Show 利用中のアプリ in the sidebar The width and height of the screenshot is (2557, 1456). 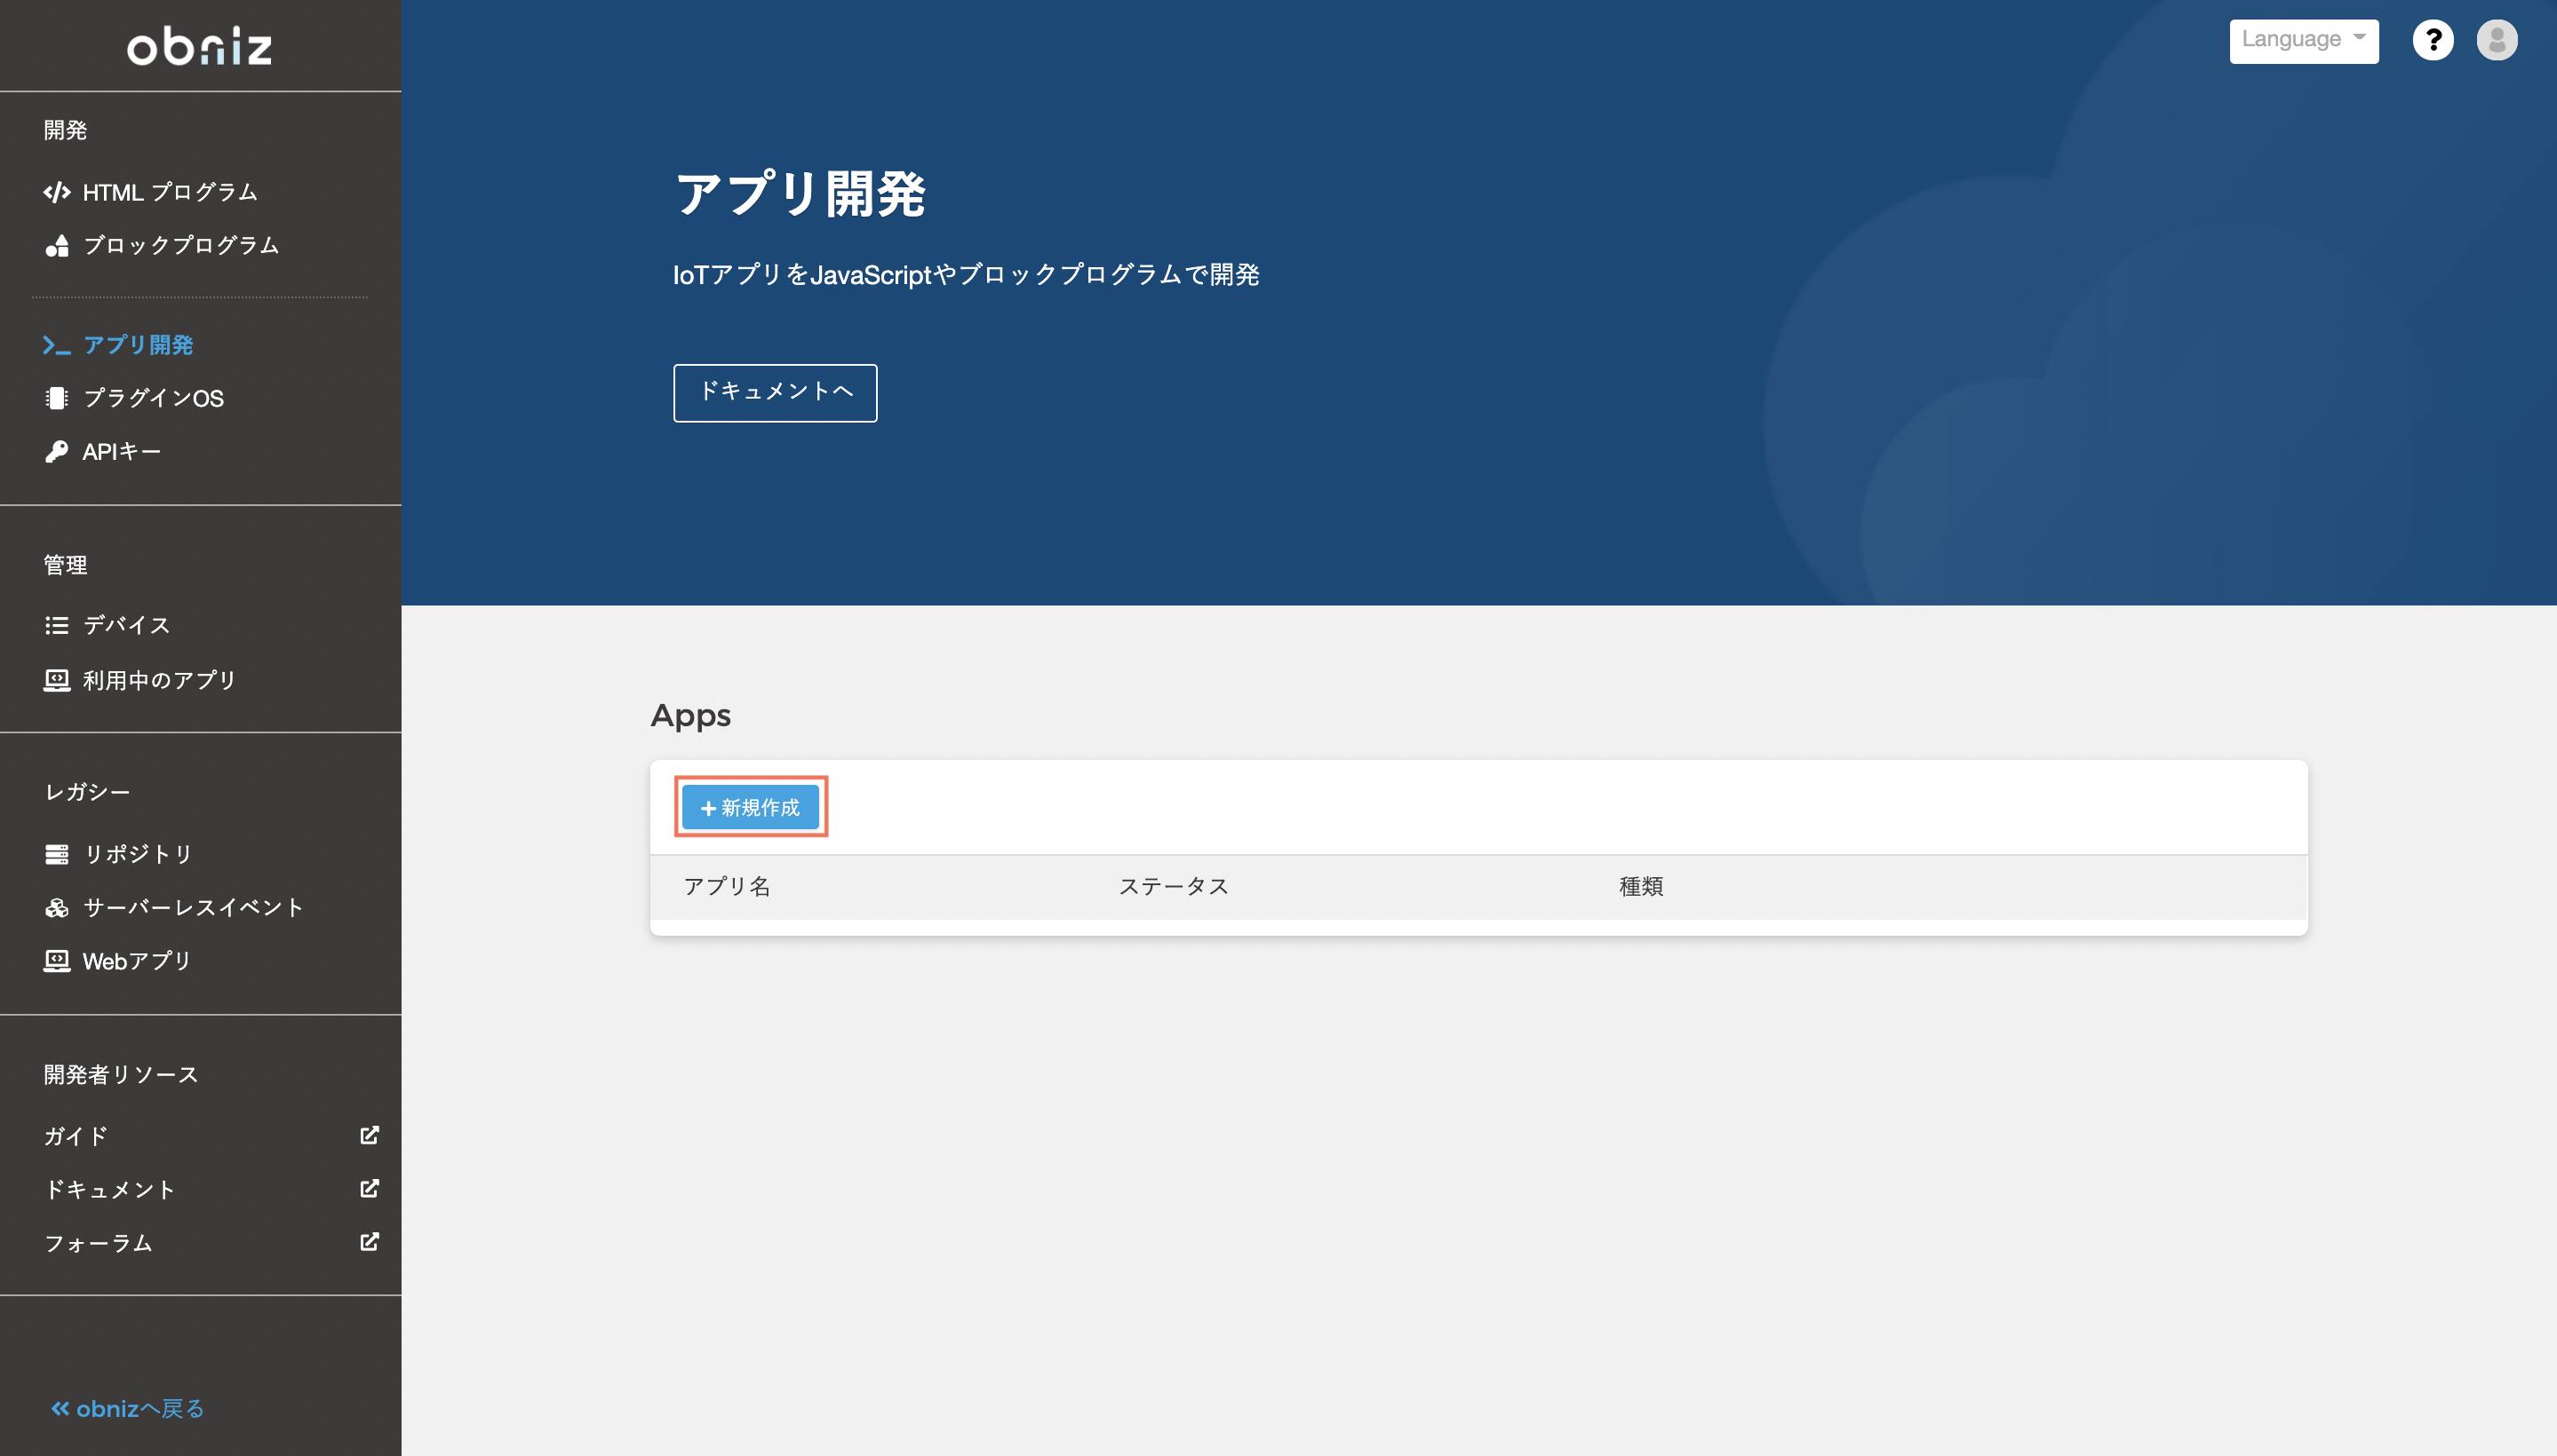pyautogui.click(x=158, y=680)
